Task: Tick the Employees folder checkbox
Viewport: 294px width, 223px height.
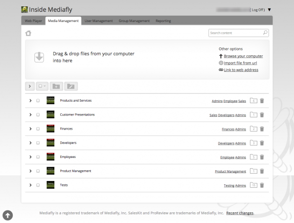Action: (x=38, y=157)
